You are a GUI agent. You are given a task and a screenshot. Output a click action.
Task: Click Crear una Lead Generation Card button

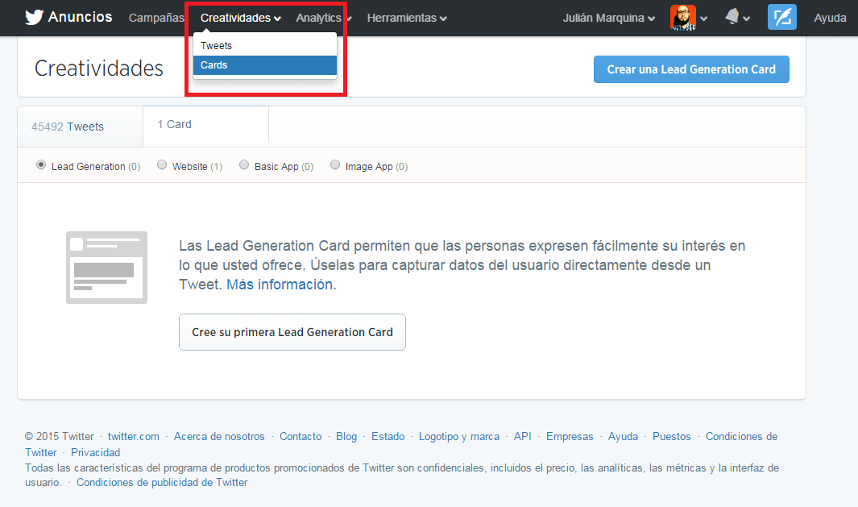pos(691,69)
